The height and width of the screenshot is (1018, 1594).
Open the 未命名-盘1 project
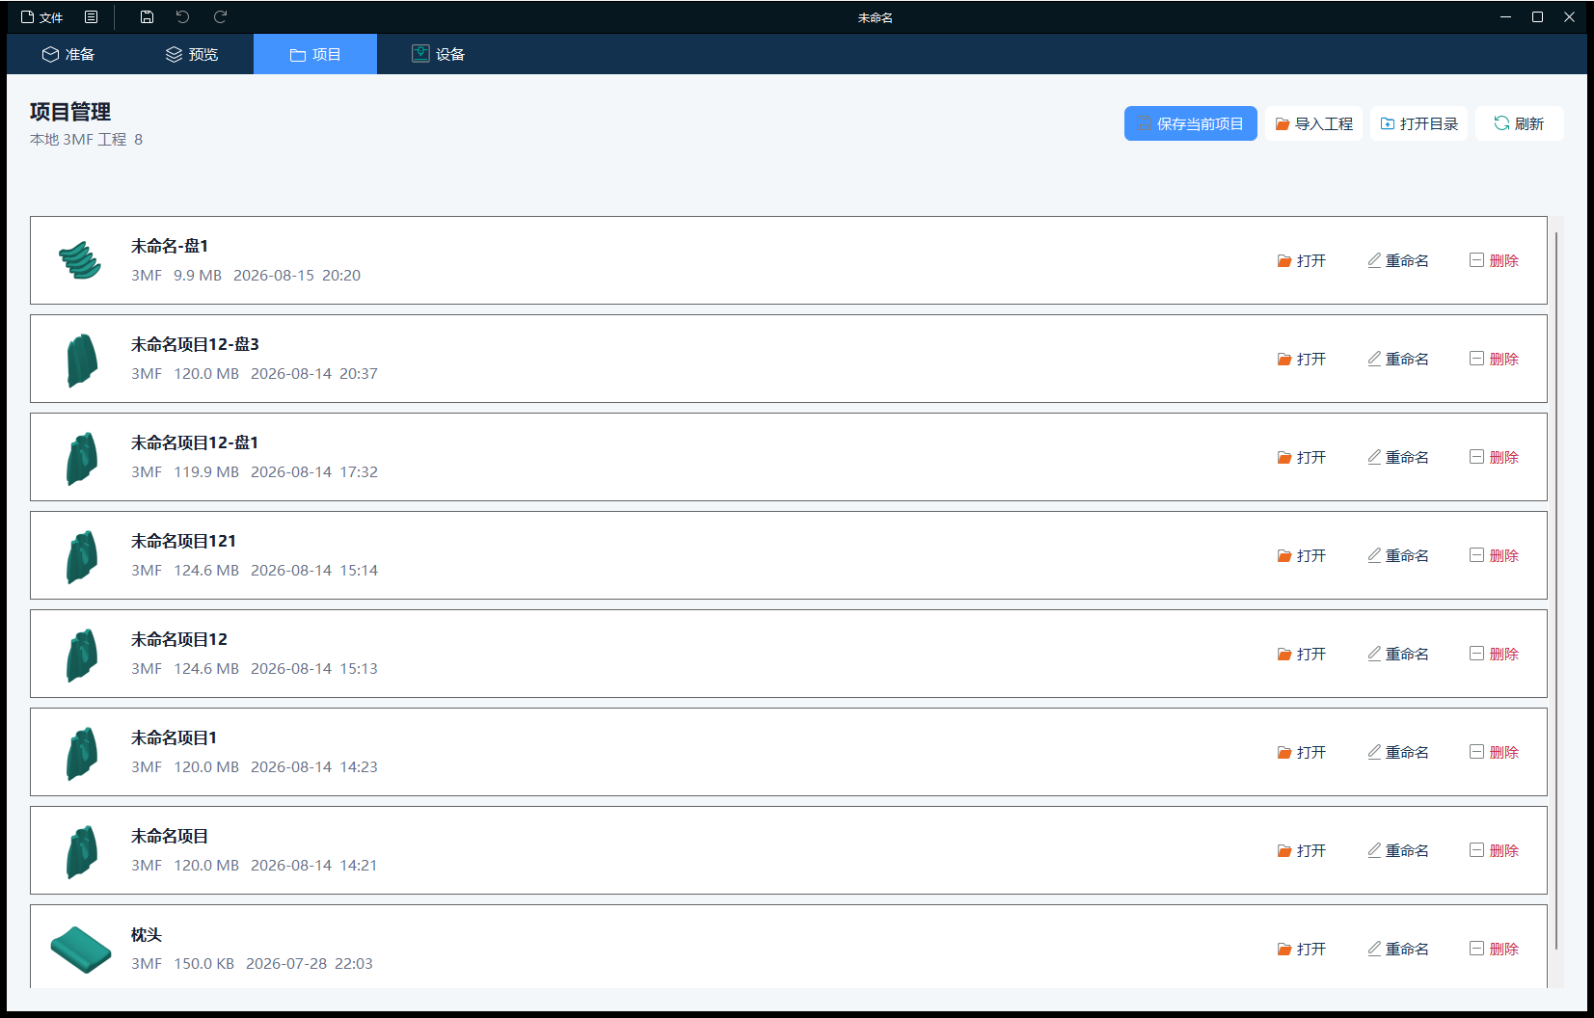pyautogui.click(x=1302, y=260)
